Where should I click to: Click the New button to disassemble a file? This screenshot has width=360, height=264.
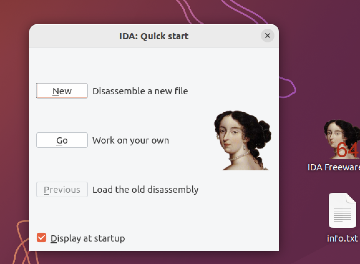(x=62, y=91)
